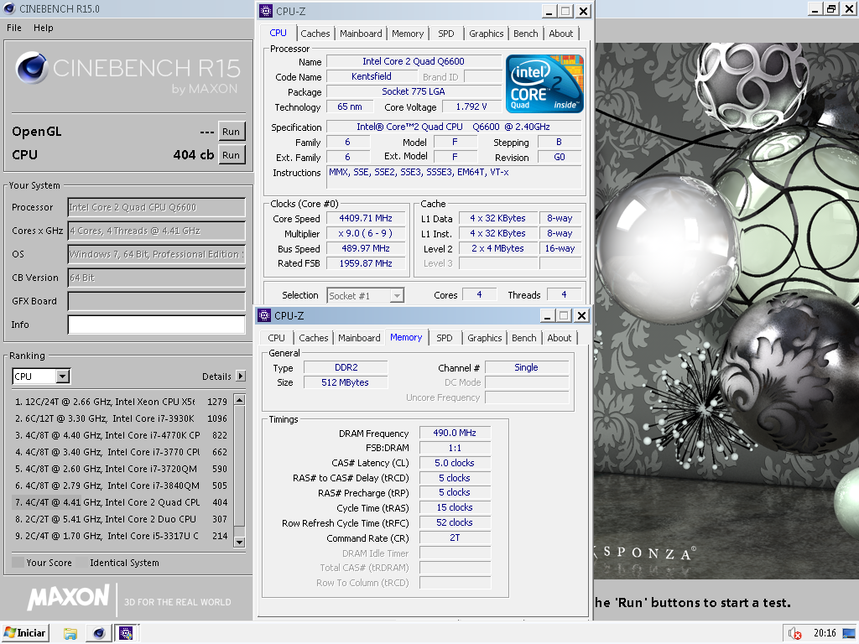The height and width of the screenshot is (644, 859).
Task: Switch to About tab in upper CPU-Z
Action: pyautogui.click(x=561, y=34)
